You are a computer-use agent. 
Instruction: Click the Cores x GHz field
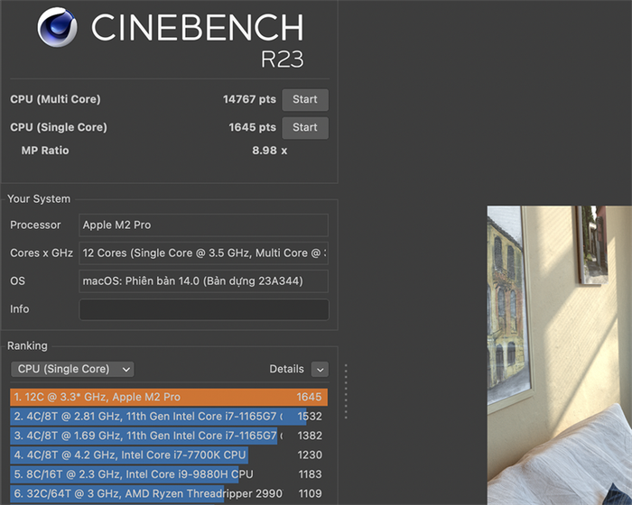[x=203, y=252]
